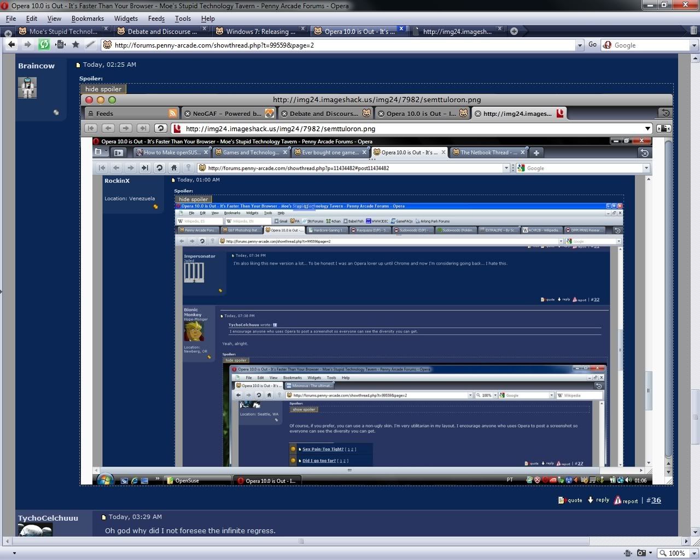Open the Help menu
Viewport: 700px width, 560px height.
(208, 19)
